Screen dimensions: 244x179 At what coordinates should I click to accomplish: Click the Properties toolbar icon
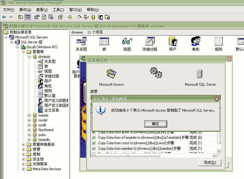click(x=37, y=17)
